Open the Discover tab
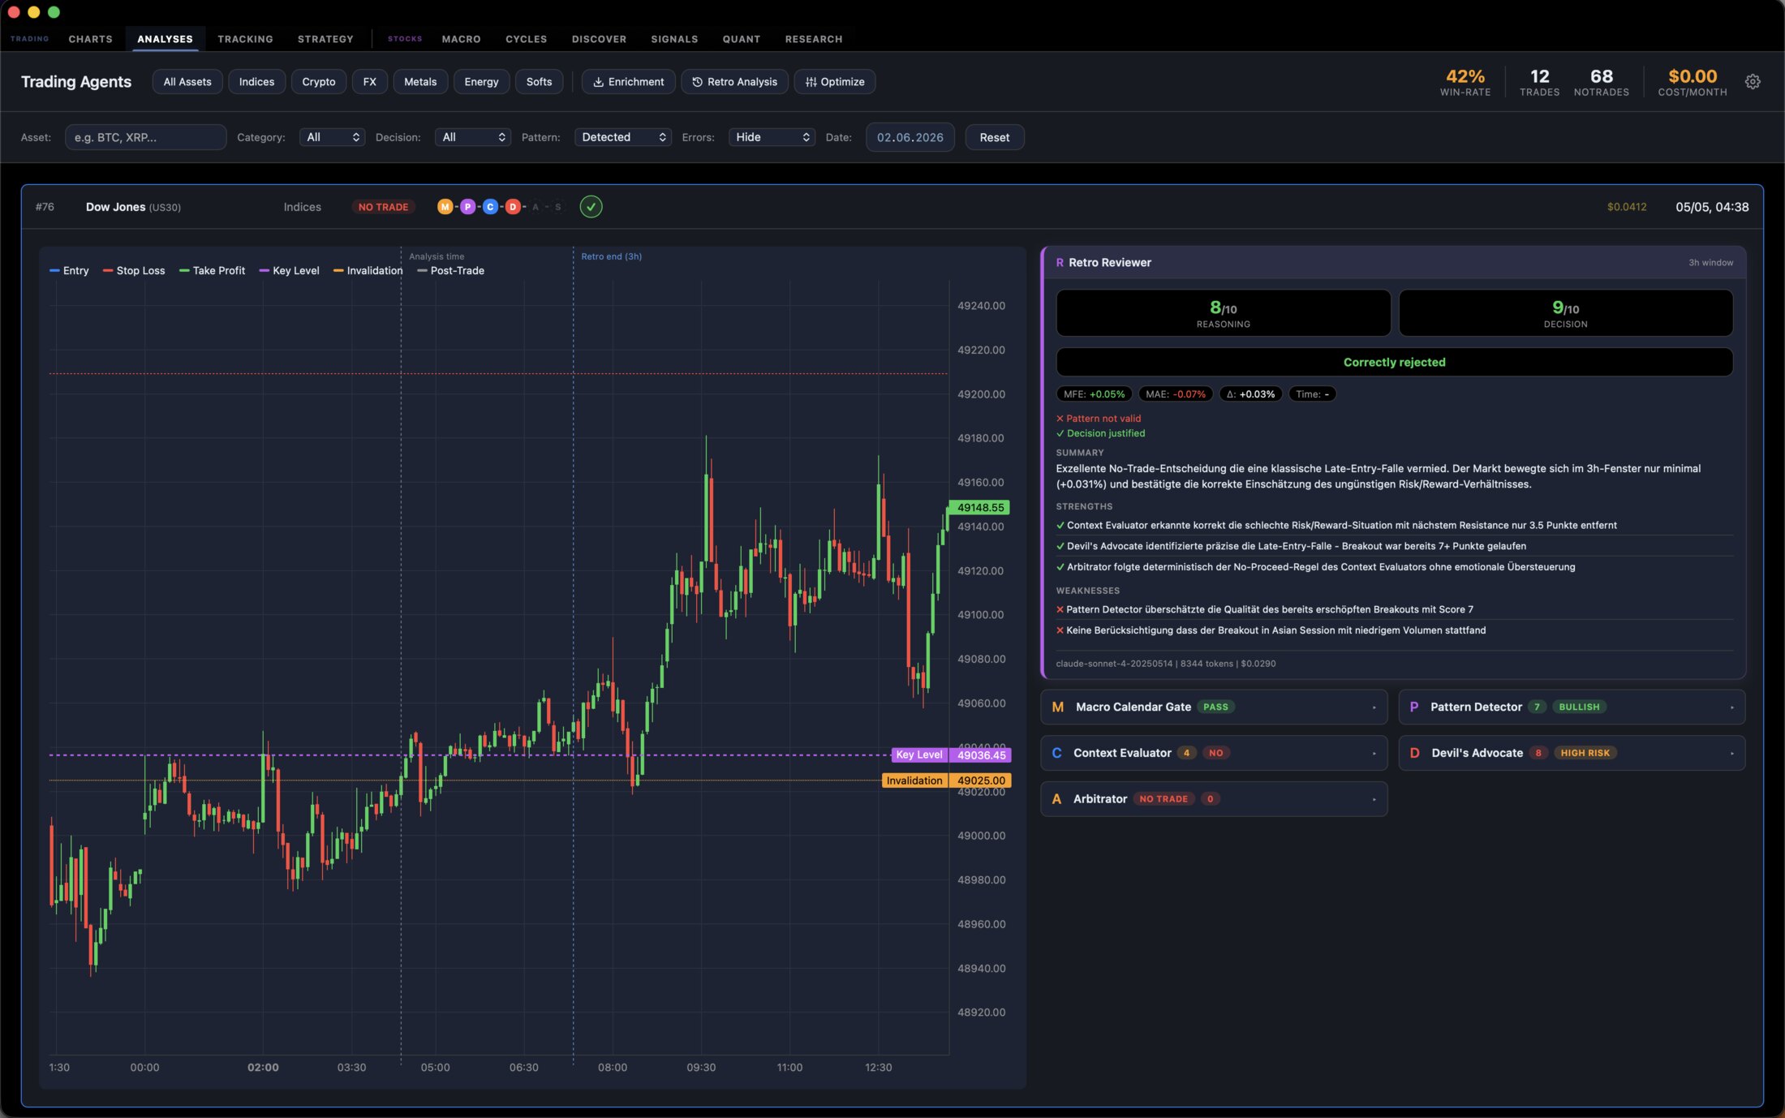 pyautogui.click(x=599, y=39)
